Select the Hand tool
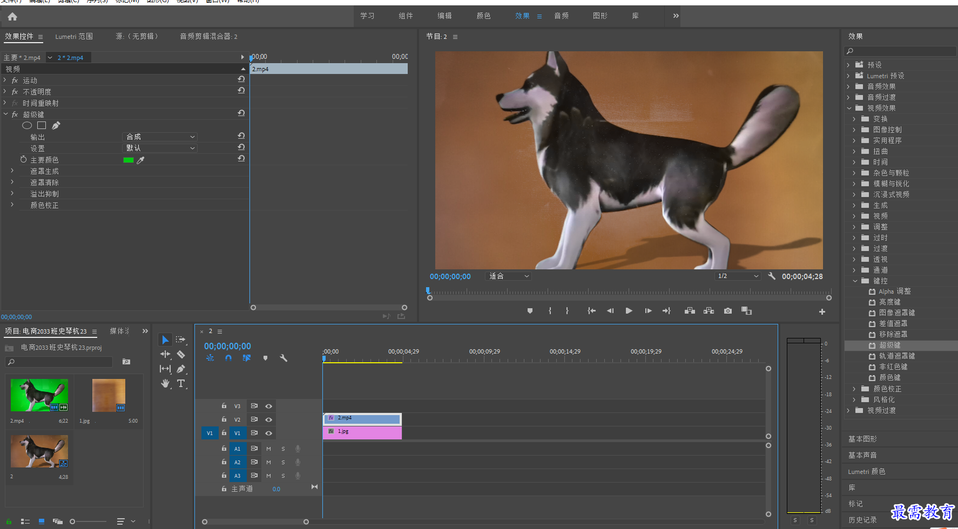958x529 pixels. [165, 383]
